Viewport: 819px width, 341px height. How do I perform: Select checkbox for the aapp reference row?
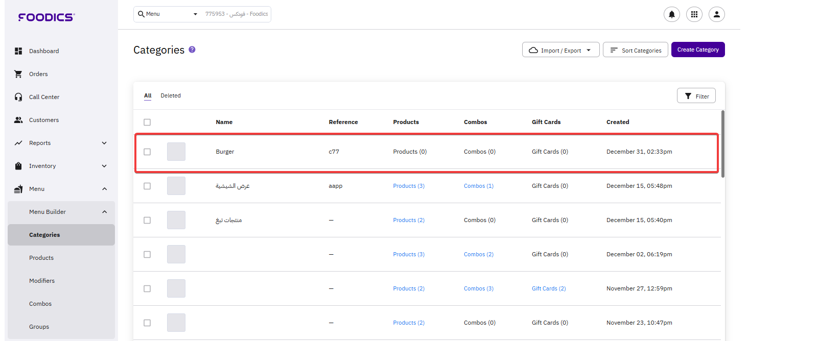147,186
